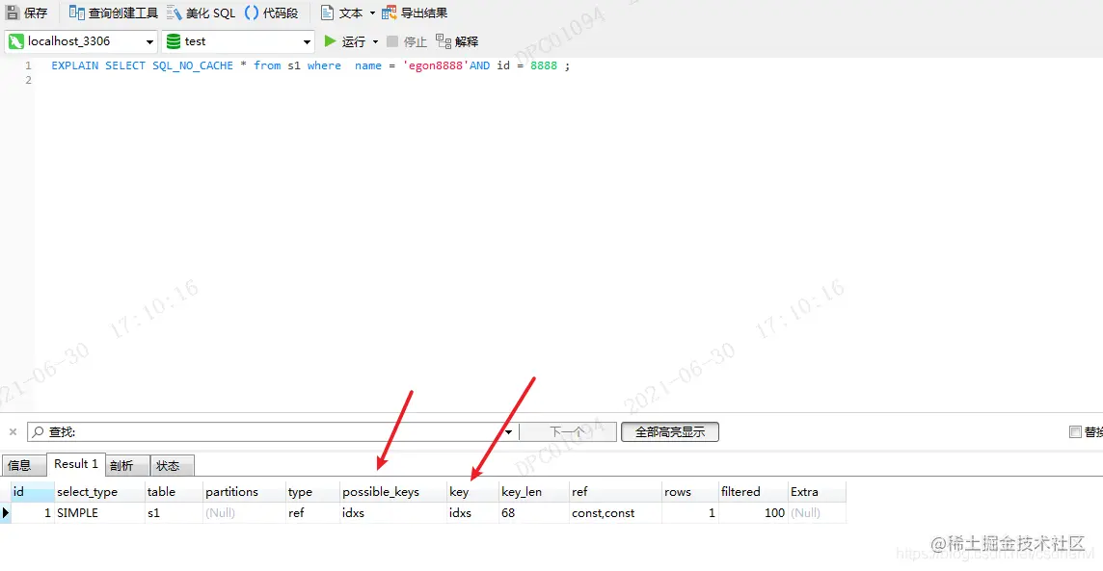Click the table column header
The width and height of the screenshot is (1103, 571).
coord(174,492)
